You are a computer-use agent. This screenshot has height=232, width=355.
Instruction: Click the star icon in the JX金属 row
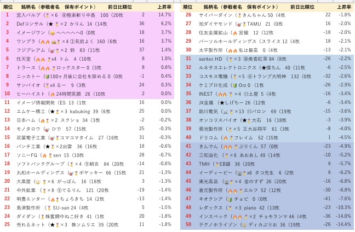point(221,102)
